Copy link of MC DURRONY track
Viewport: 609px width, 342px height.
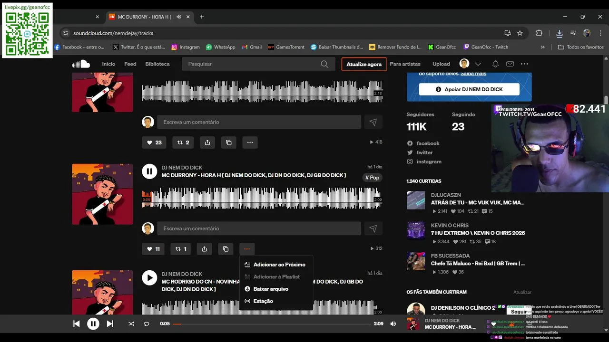point(226,249)
